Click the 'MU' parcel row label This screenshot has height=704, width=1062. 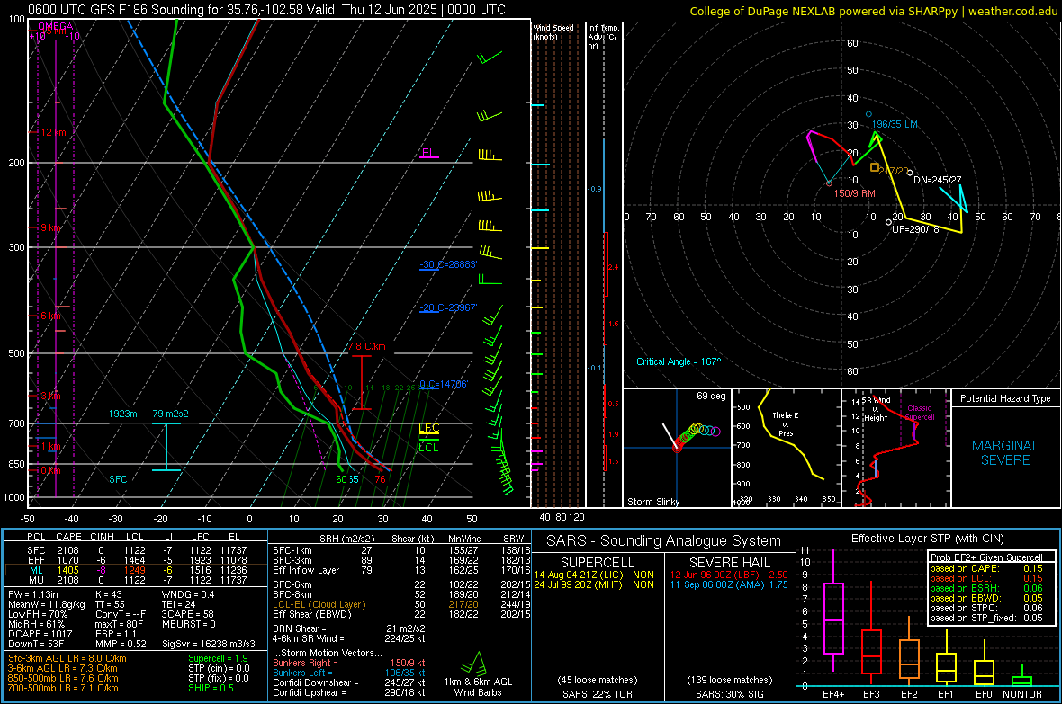point(36,580)
